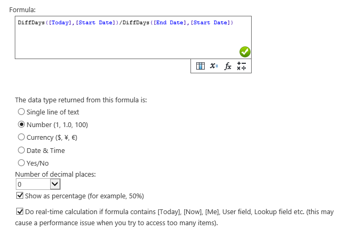Open the insert column picker icon

pyautogui.click(x=200, y=66)
